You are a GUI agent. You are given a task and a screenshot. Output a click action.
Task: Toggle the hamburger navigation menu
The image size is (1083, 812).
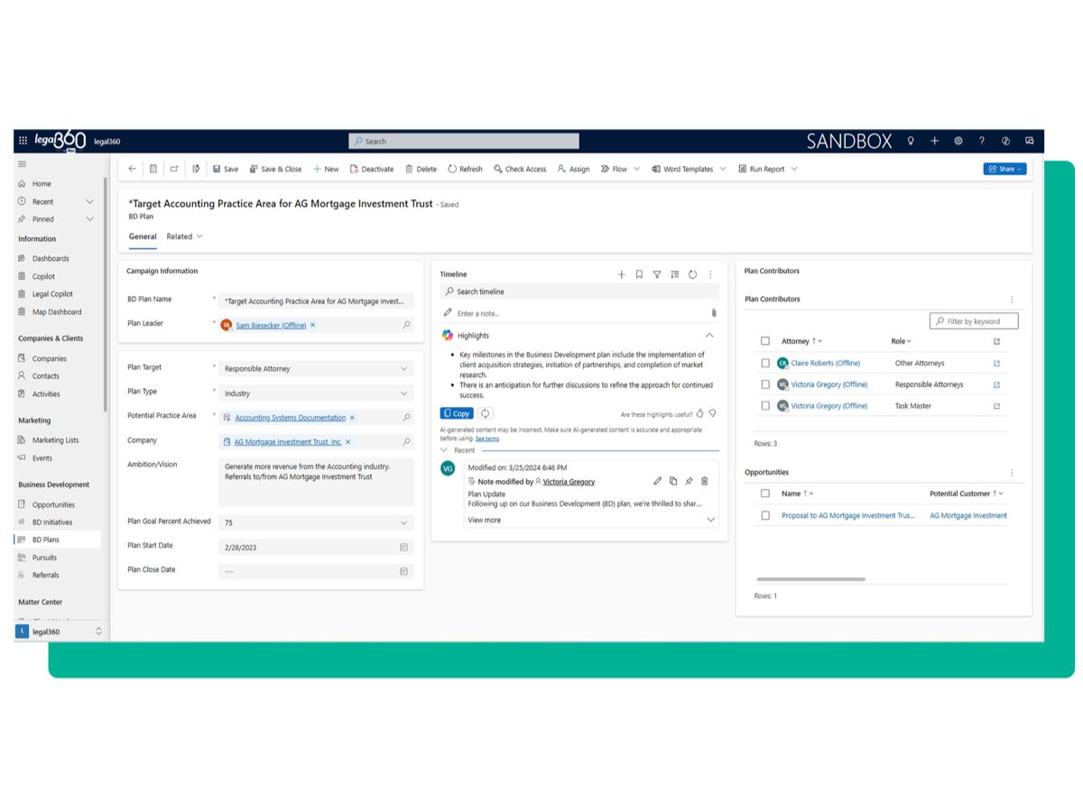click(23, 164)
